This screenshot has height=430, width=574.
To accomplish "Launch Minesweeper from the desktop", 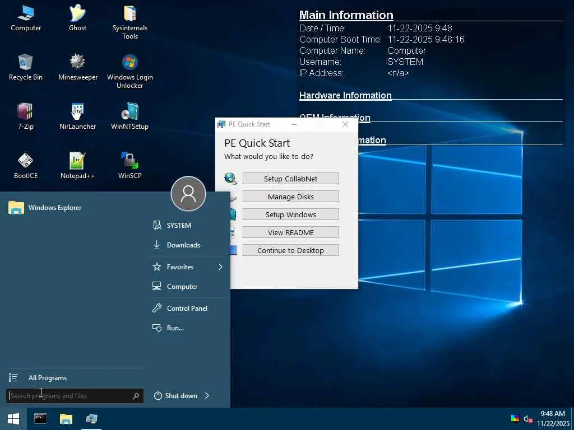I will 77,67.
